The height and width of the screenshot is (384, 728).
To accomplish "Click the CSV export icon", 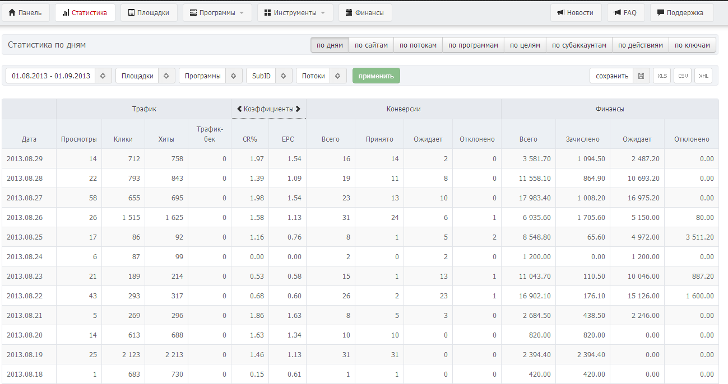I will (683, 76).
